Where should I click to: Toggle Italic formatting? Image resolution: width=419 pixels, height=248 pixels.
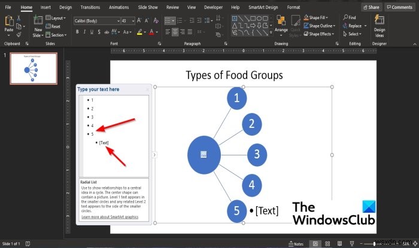click(x=84, y=32)
